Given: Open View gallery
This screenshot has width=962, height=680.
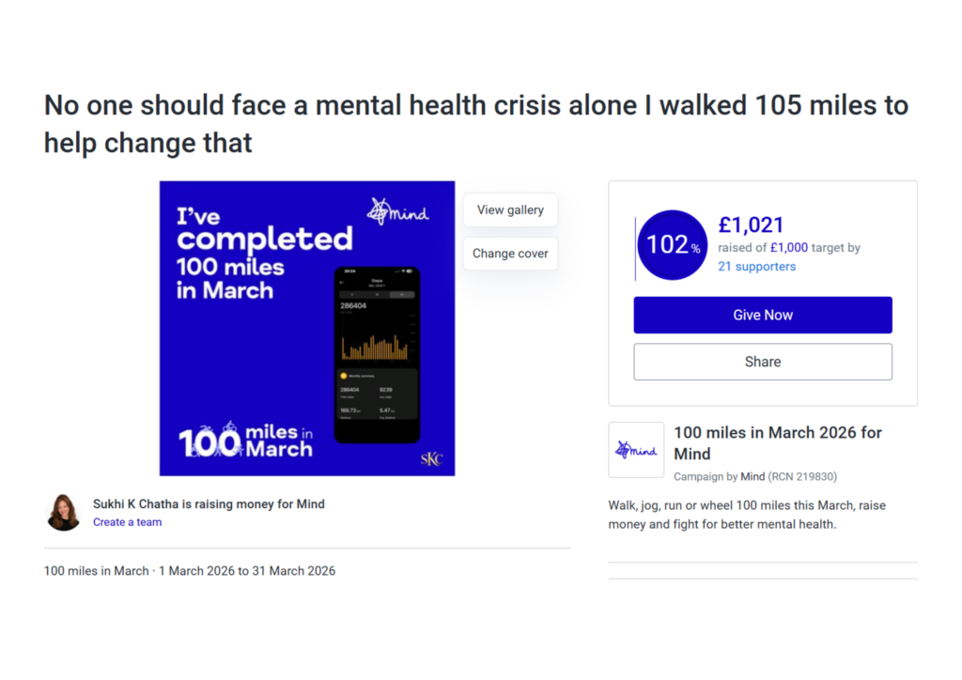Looking at the screenshot, I should point(510,209).
